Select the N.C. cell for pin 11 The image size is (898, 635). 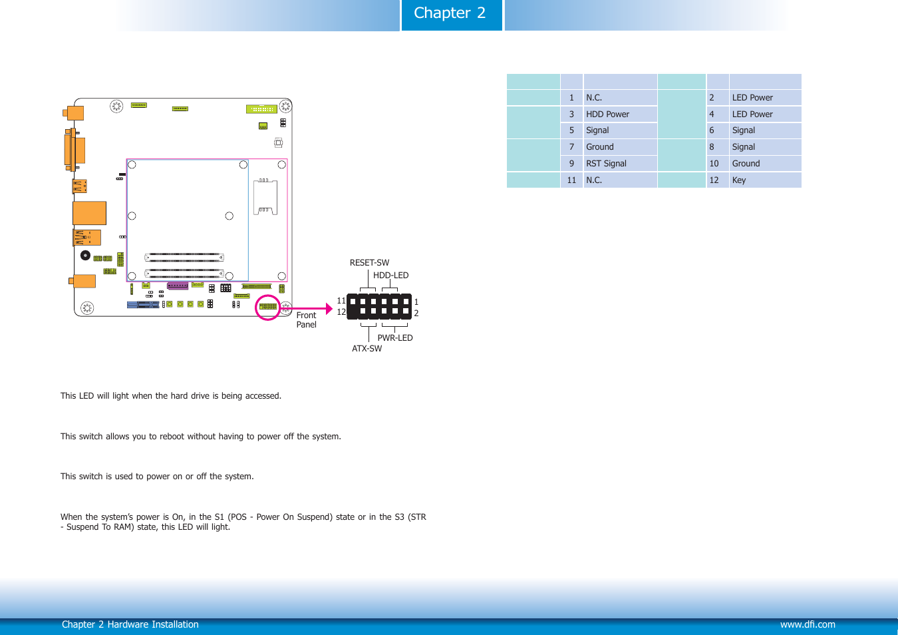tap(620, 180)
